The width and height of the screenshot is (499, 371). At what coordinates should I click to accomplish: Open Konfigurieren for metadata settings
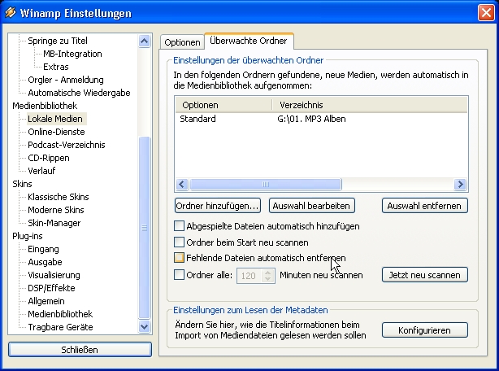(425, 330)
